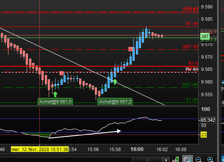Image resolution: width=224 pixels, height=162 pixels.
Task: Click the zoom in magnifier icon
Action: [210, 159]
